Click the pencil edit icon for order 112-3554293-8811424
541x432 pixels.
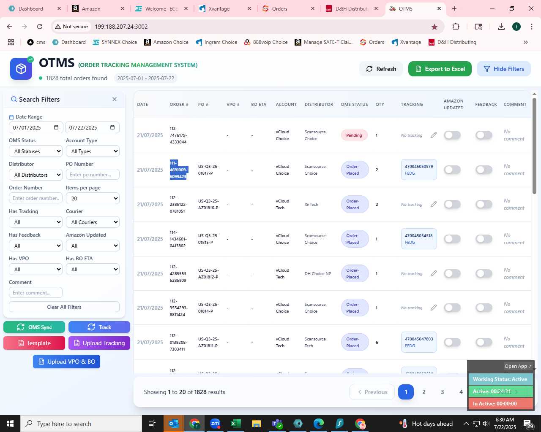coord(434,308)
